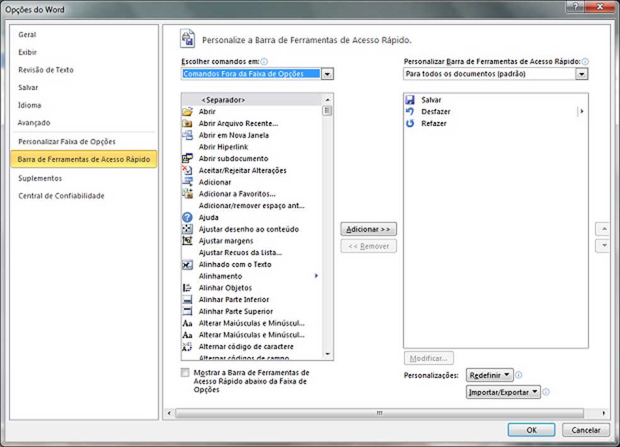Select Ajustar Recuos da Lista... command
This screenshot has height=447, width=620.
pos(241,253)
